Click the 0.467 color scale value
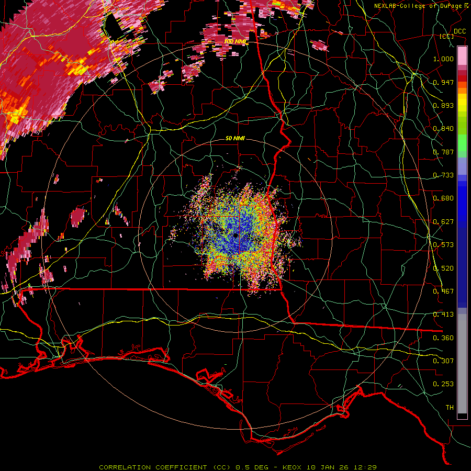The image size is (471, 471). tap(443, 291)
